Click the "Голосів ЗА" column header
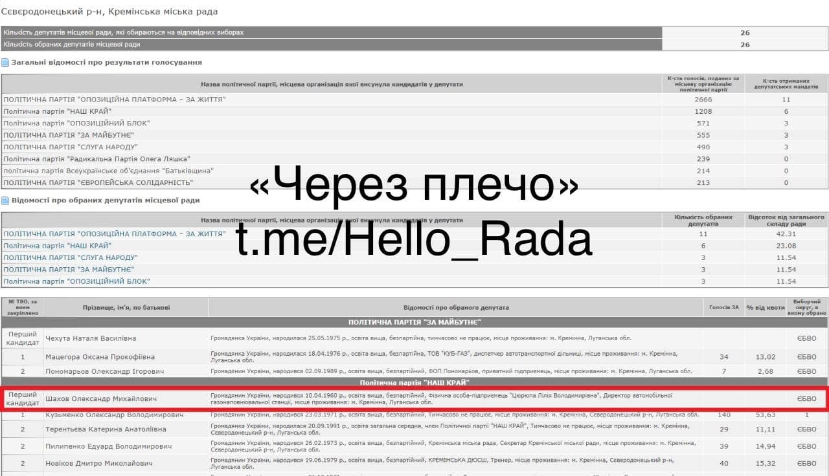The image size is (829, 476). tap(723, 308)
